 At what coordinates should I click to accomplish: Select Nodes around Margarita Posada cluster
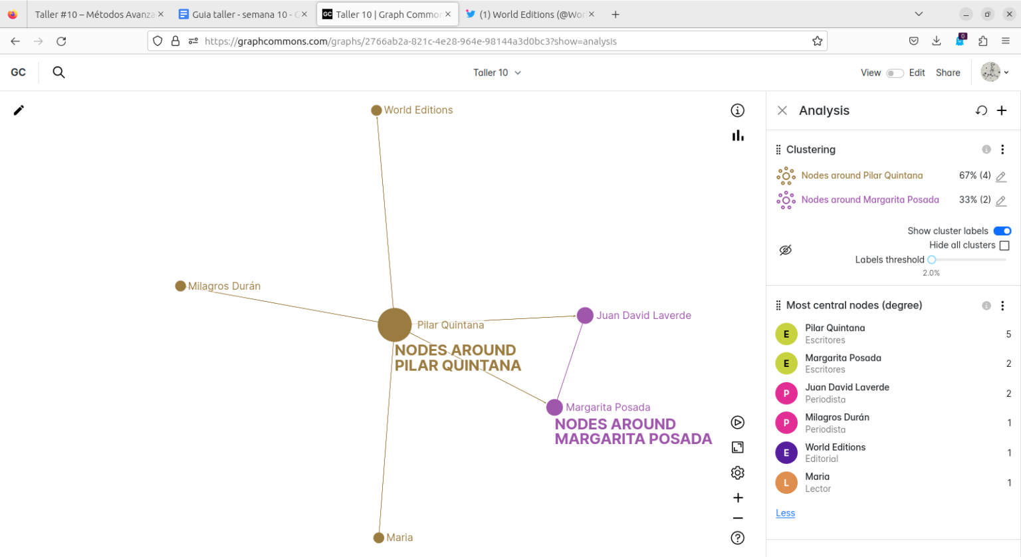click(870, 199)
